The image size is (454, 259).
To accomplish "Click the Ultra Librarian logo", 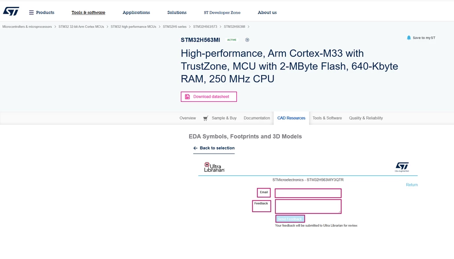I will [x=214, y=167].
